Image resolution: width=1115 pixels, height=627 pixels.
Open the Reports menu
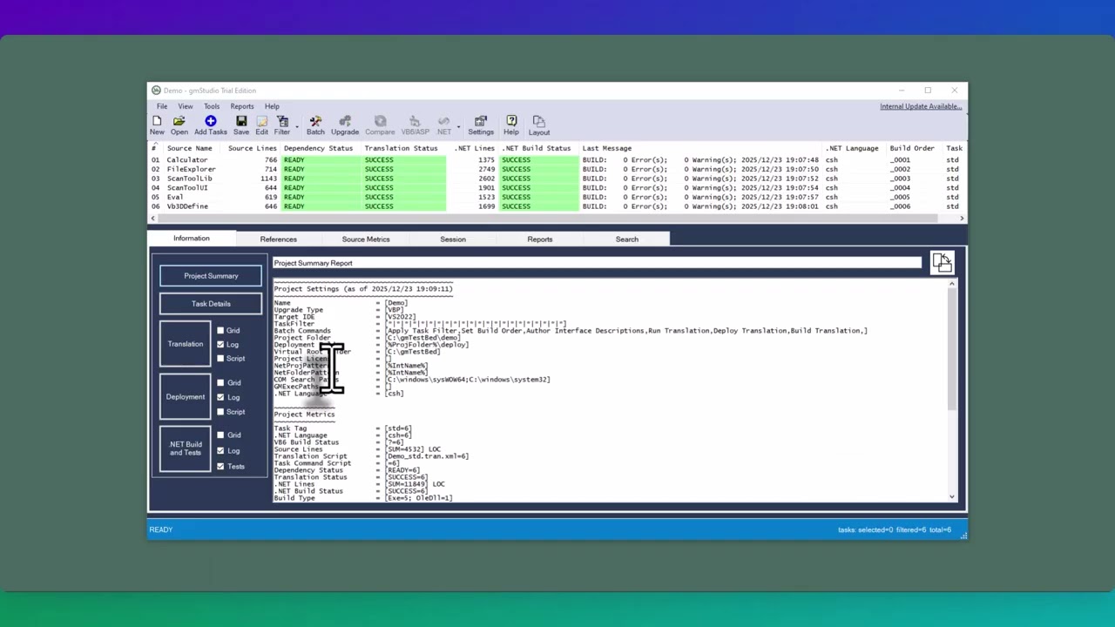click(242, 106)
